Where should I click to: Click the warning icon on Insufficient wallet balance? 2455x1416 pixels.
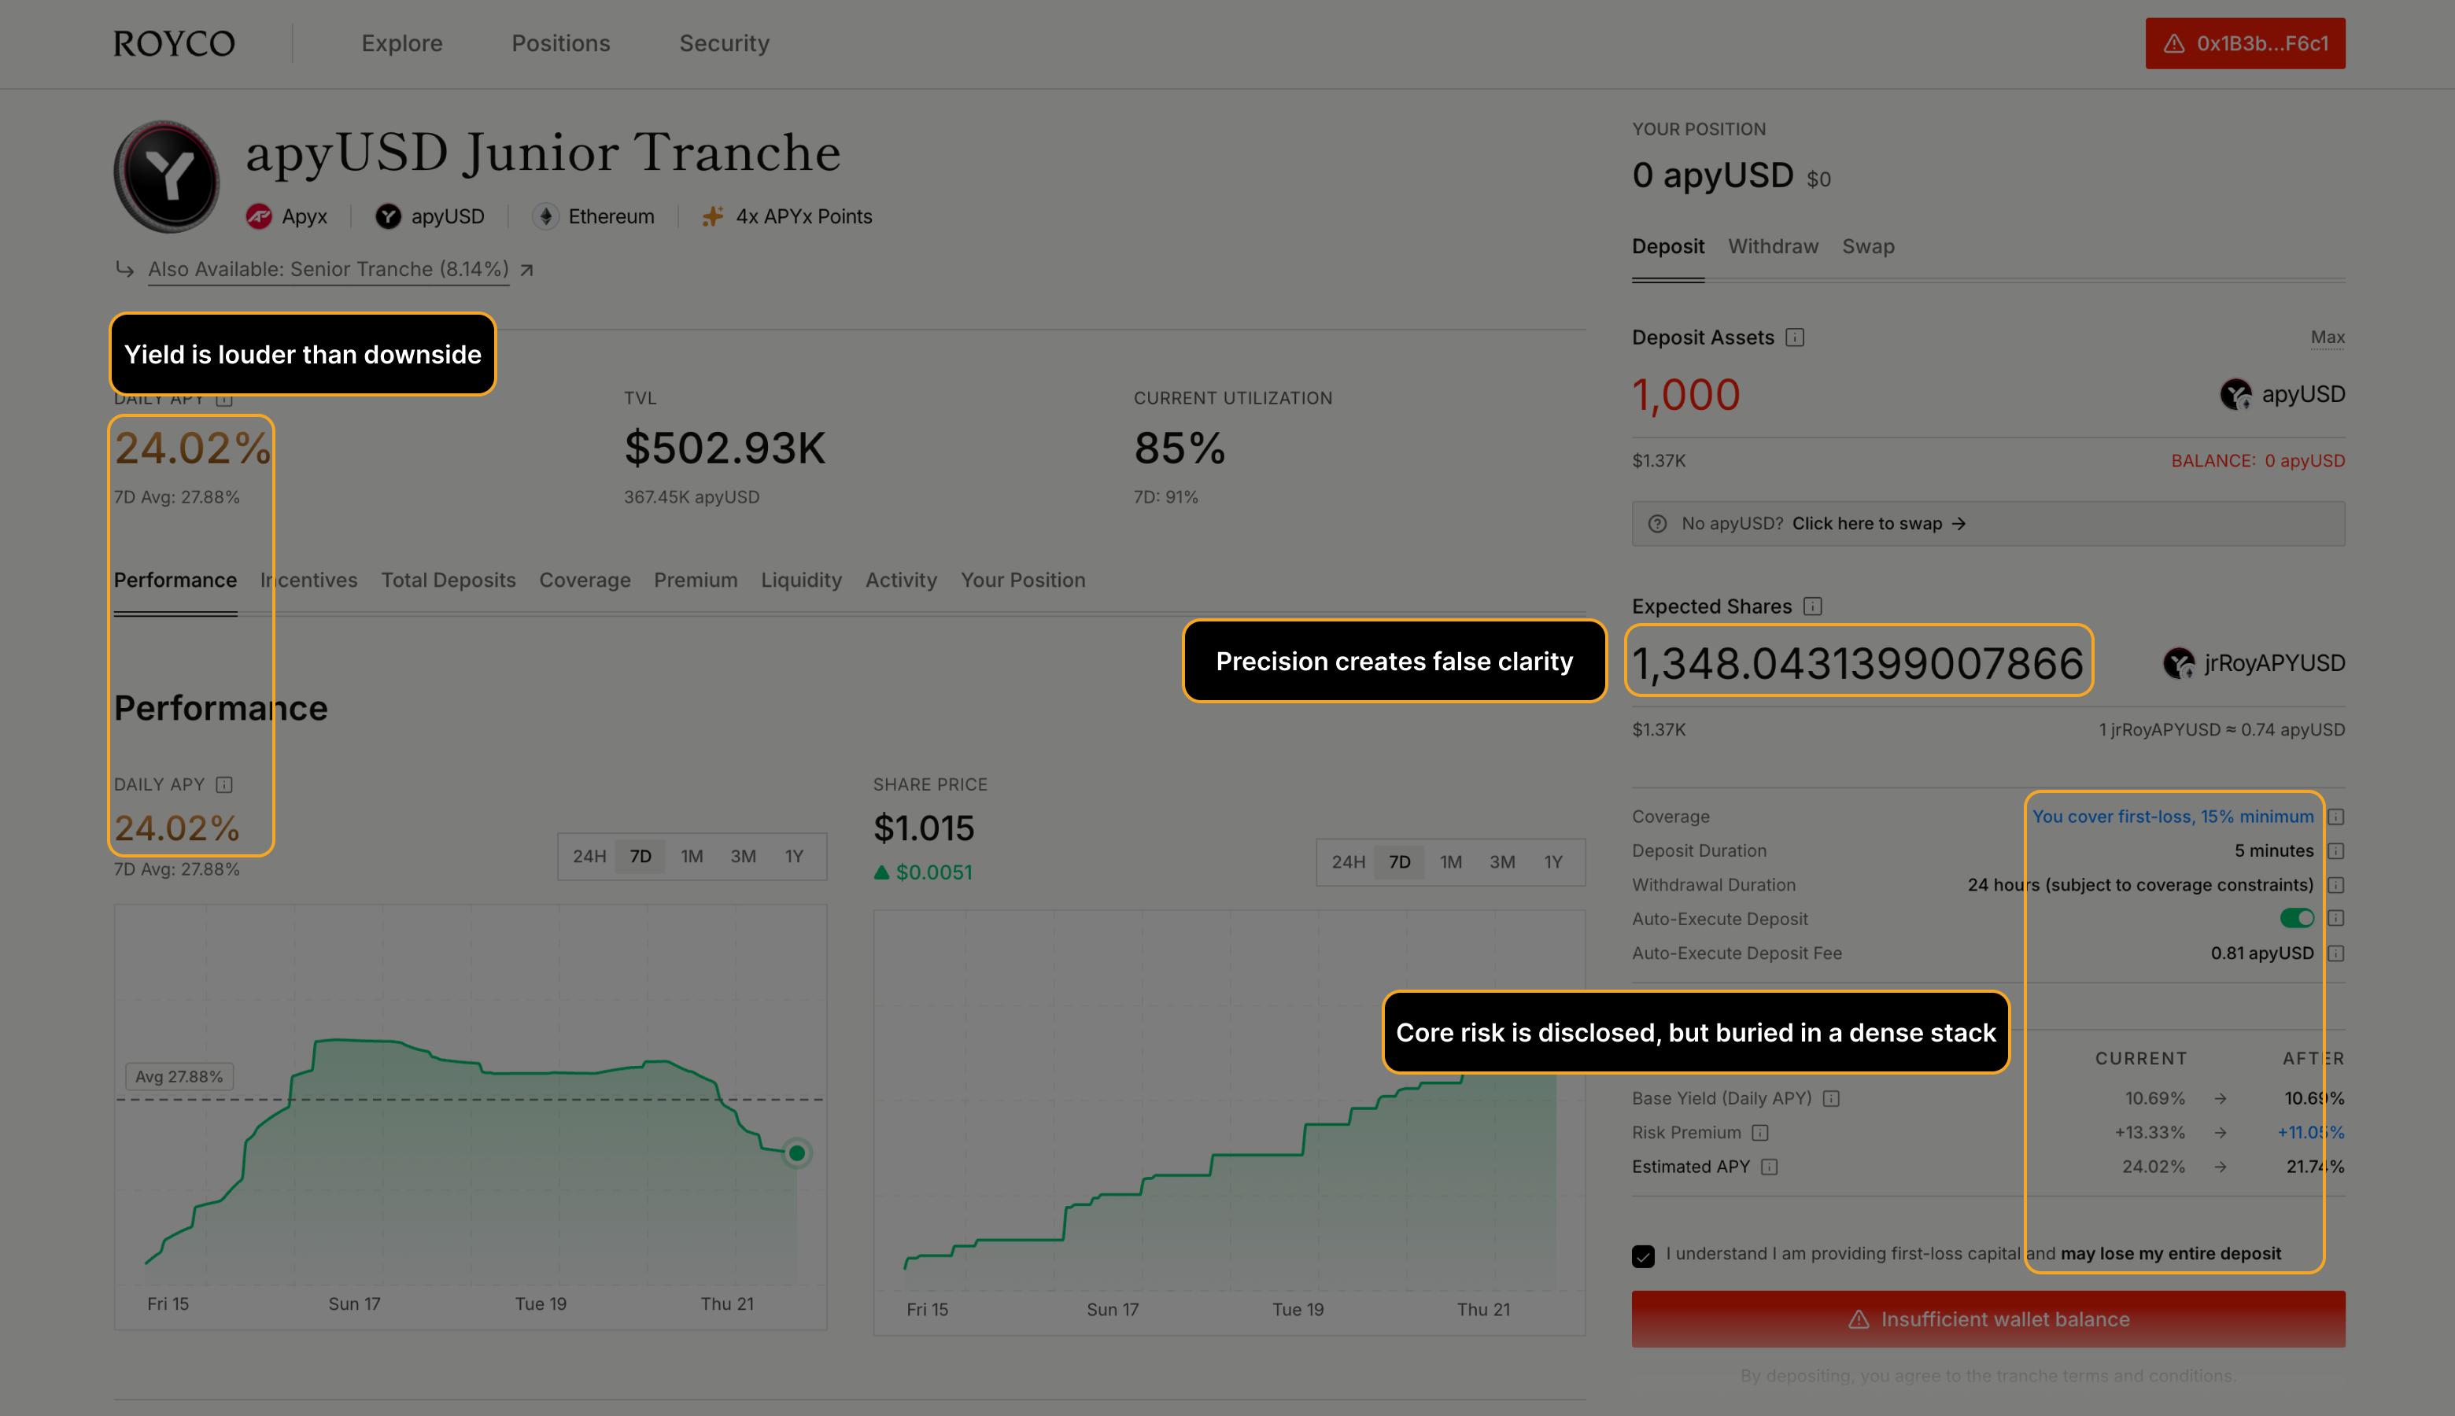[1859, 1320]
